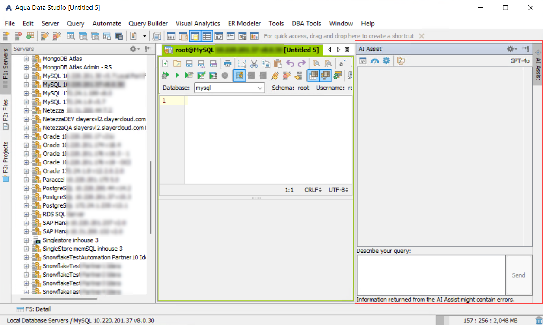The image size is (543, 325).
Task: Click the script document icon in main toolbar
Action: pyautogui.click(x=134, y=36)
